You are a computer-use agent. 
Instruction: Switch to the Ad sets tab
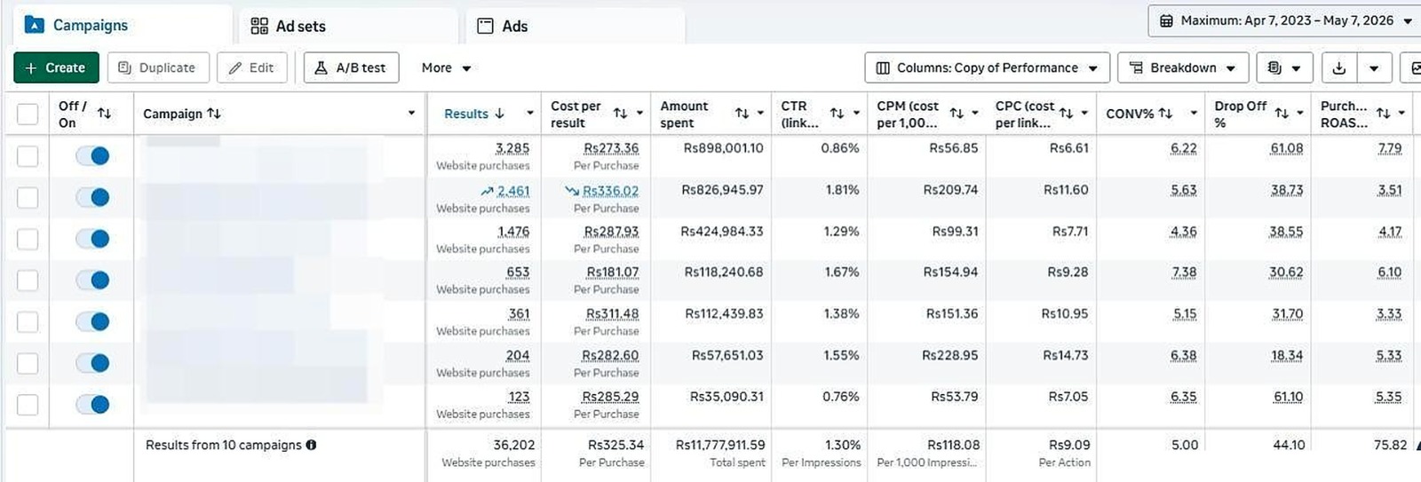(x=349, y=26)
